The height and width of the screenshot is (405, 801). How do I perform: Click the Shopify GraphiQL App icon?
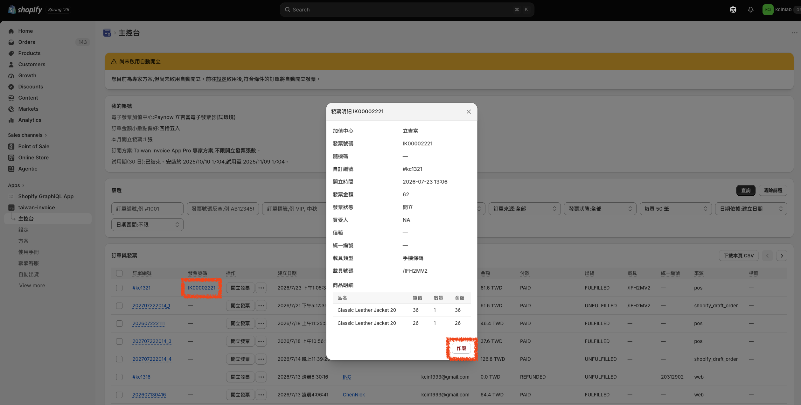[11, 196]
